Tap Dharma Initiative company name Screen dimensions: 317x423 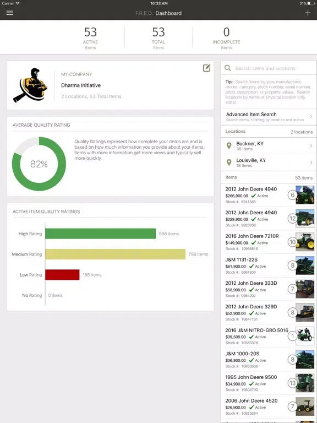[x=81, y=85]
